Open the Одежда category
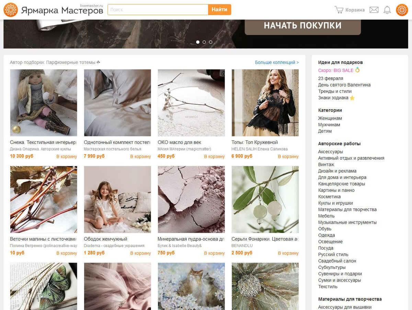This screenshot has height=310, width=412. click(327, 235)
